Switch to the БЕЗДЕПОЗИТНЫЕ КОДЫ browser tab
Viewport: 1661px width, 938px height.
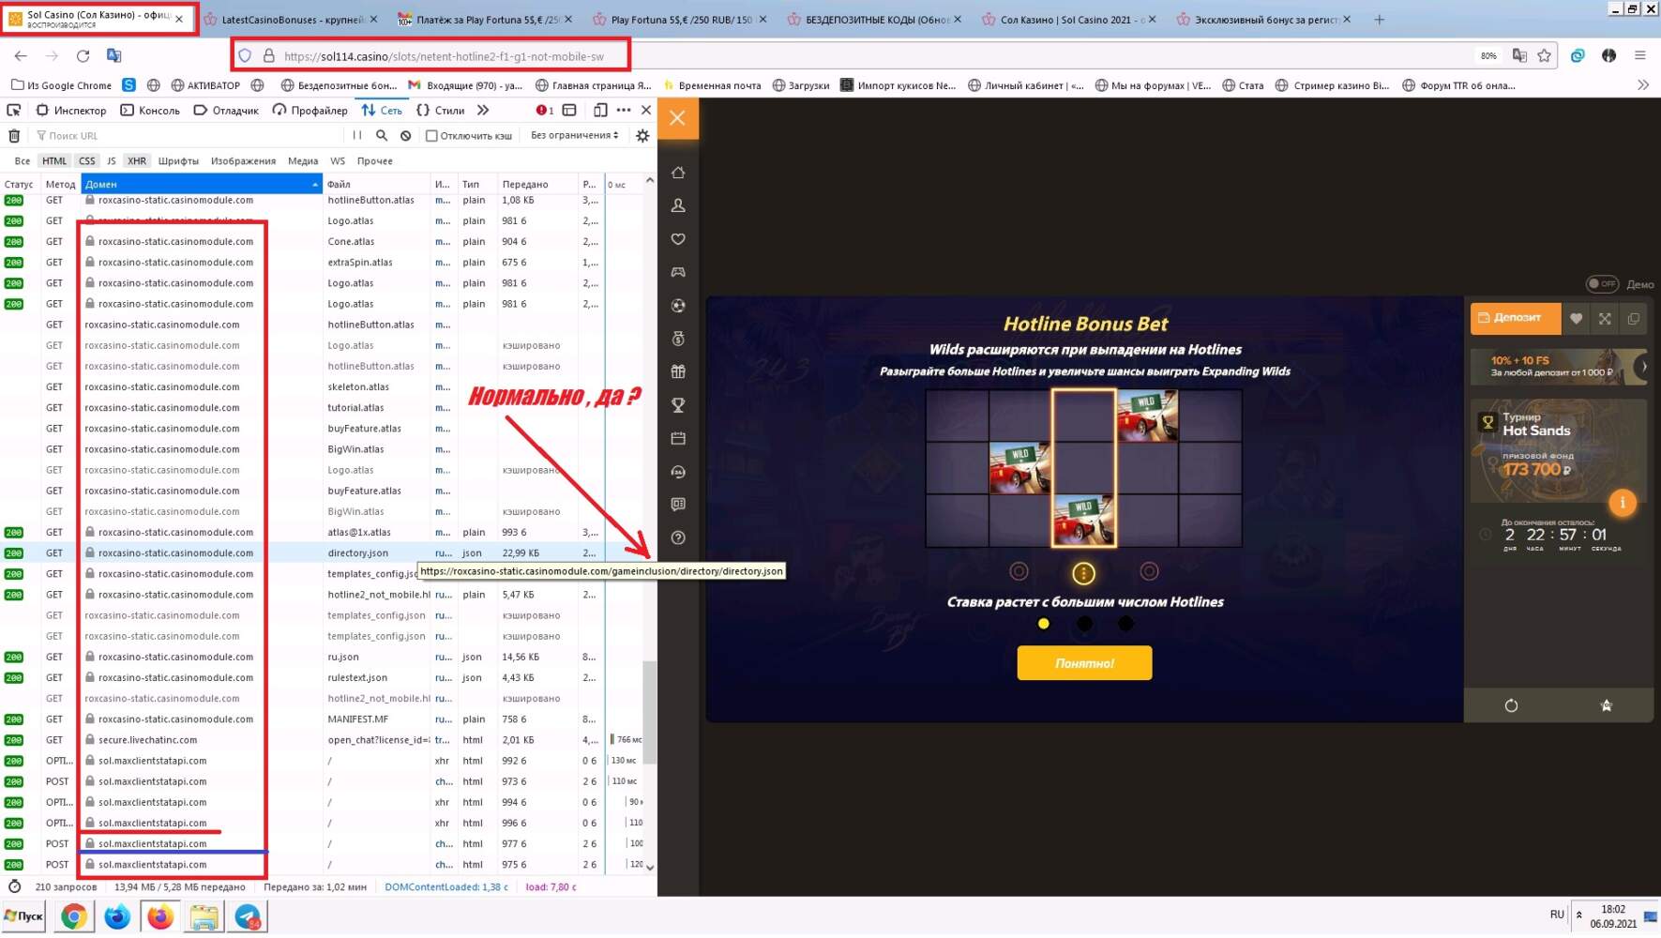[x=875, y=20]
